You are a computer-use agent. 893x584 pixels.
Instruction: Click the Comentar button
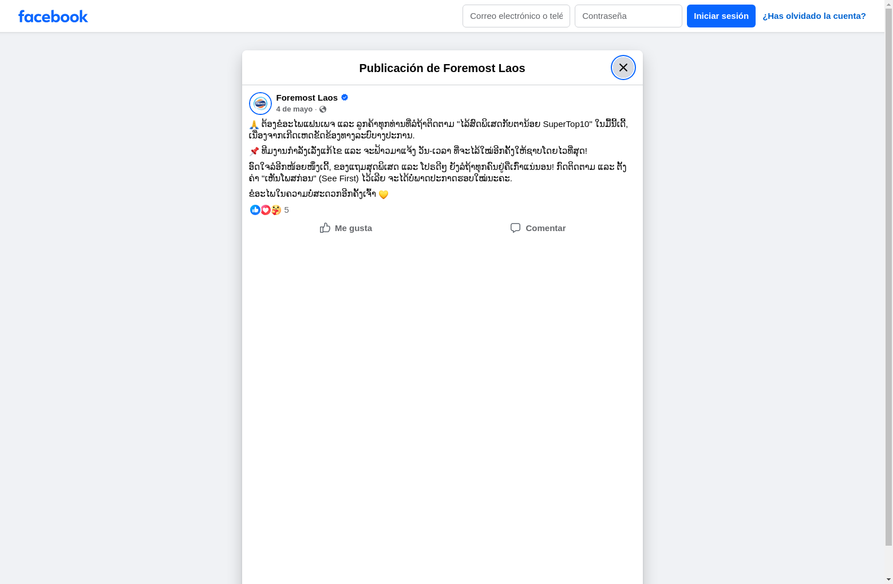538,228
